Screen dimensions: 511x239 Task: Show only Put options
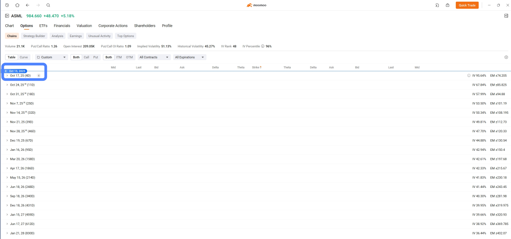point(96,57)
